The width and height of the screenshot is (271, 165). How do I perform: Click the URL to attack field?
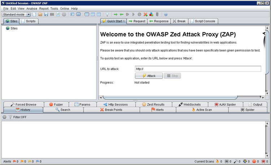pyautogui.click(x=198, y=69)
